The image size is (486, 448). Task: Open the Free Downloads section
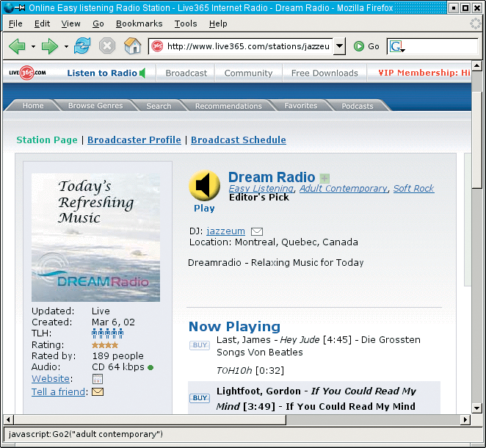324,73
